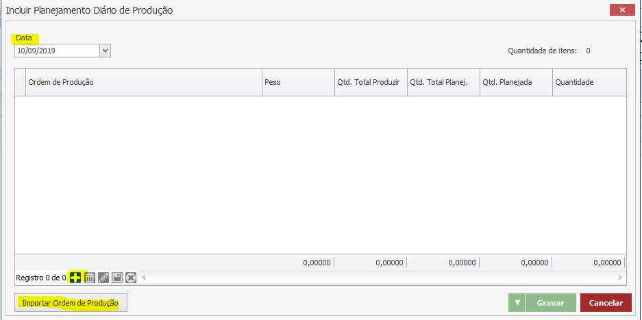The width and height of the screenshot is (642, 320).
Task: Expand the Gravar split-button dropdown arrow
Action: [x=517, y=303]
